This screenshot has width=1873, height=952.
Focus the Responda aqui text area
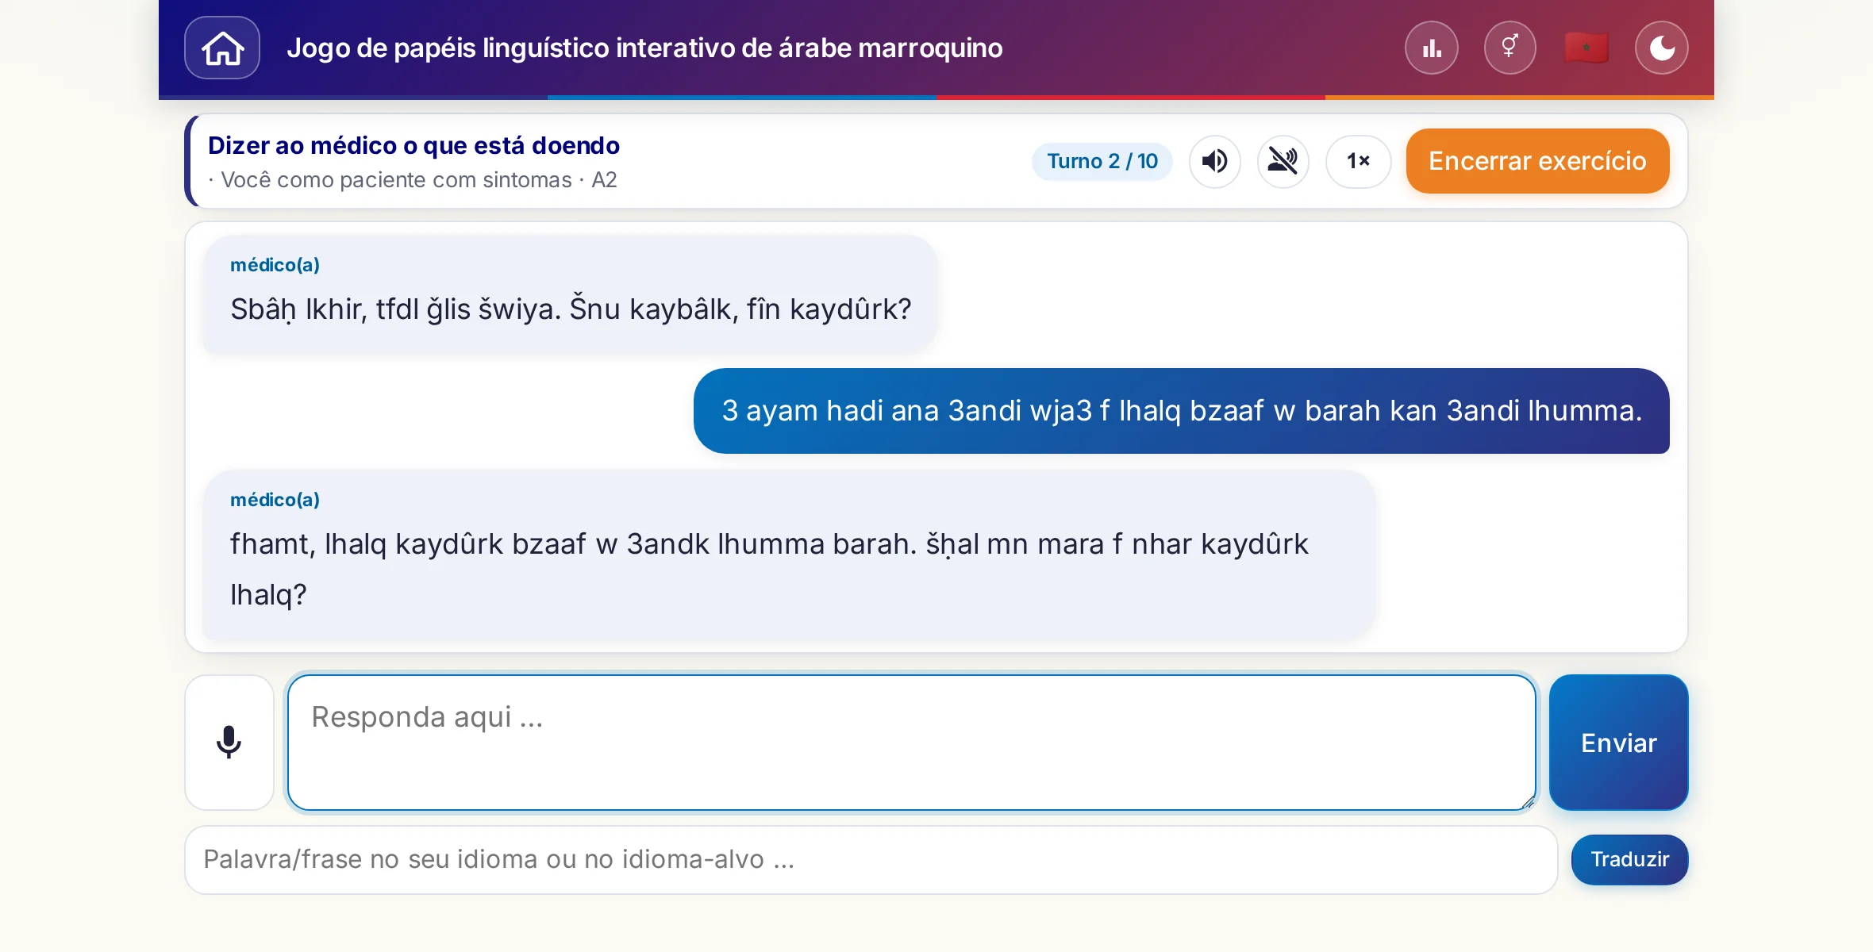[912, 743]
